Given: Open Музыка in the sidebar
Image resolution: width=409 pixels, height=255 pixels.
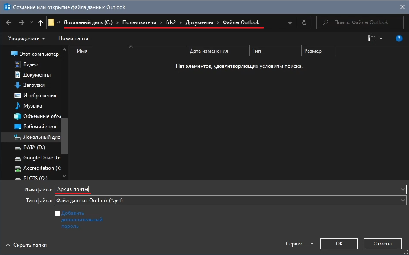Looking at the screenshot, I should click(32, 106).
